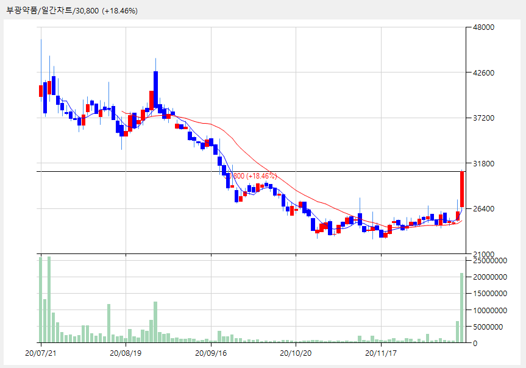
Task: Click the 15000000 volume axis label
Action: (x=490, y=294)
